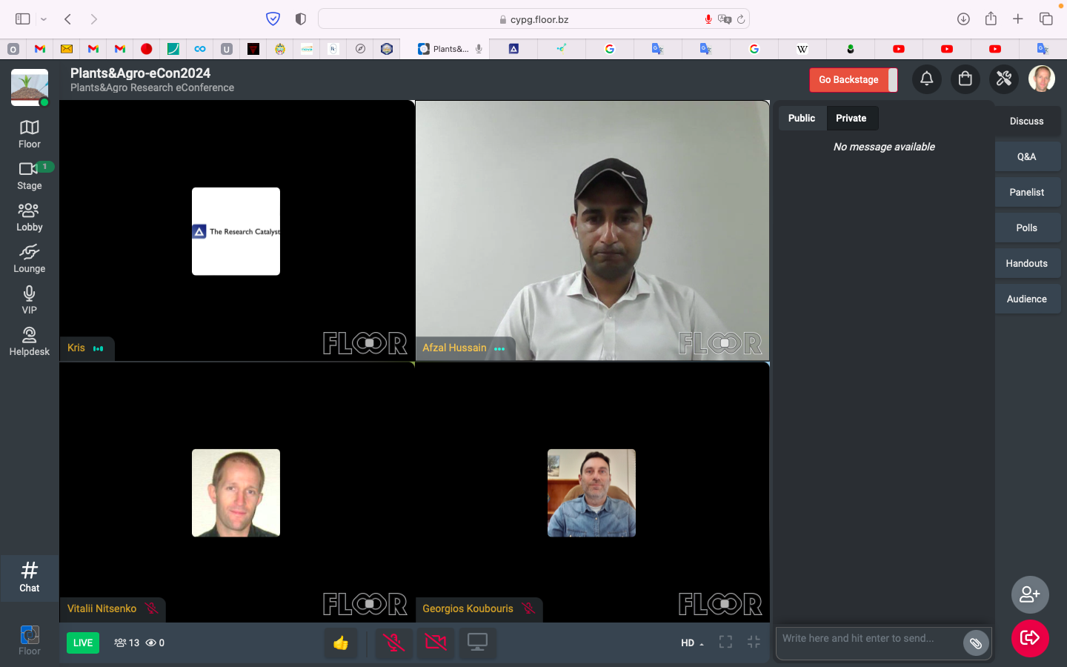Click the LIVE status badge
1067x667 pixels.
pos(83,643)
